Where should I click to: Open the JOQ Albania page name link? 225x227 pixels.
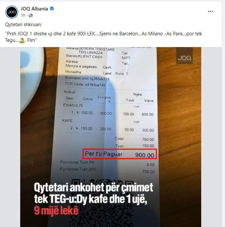point(34,9)
